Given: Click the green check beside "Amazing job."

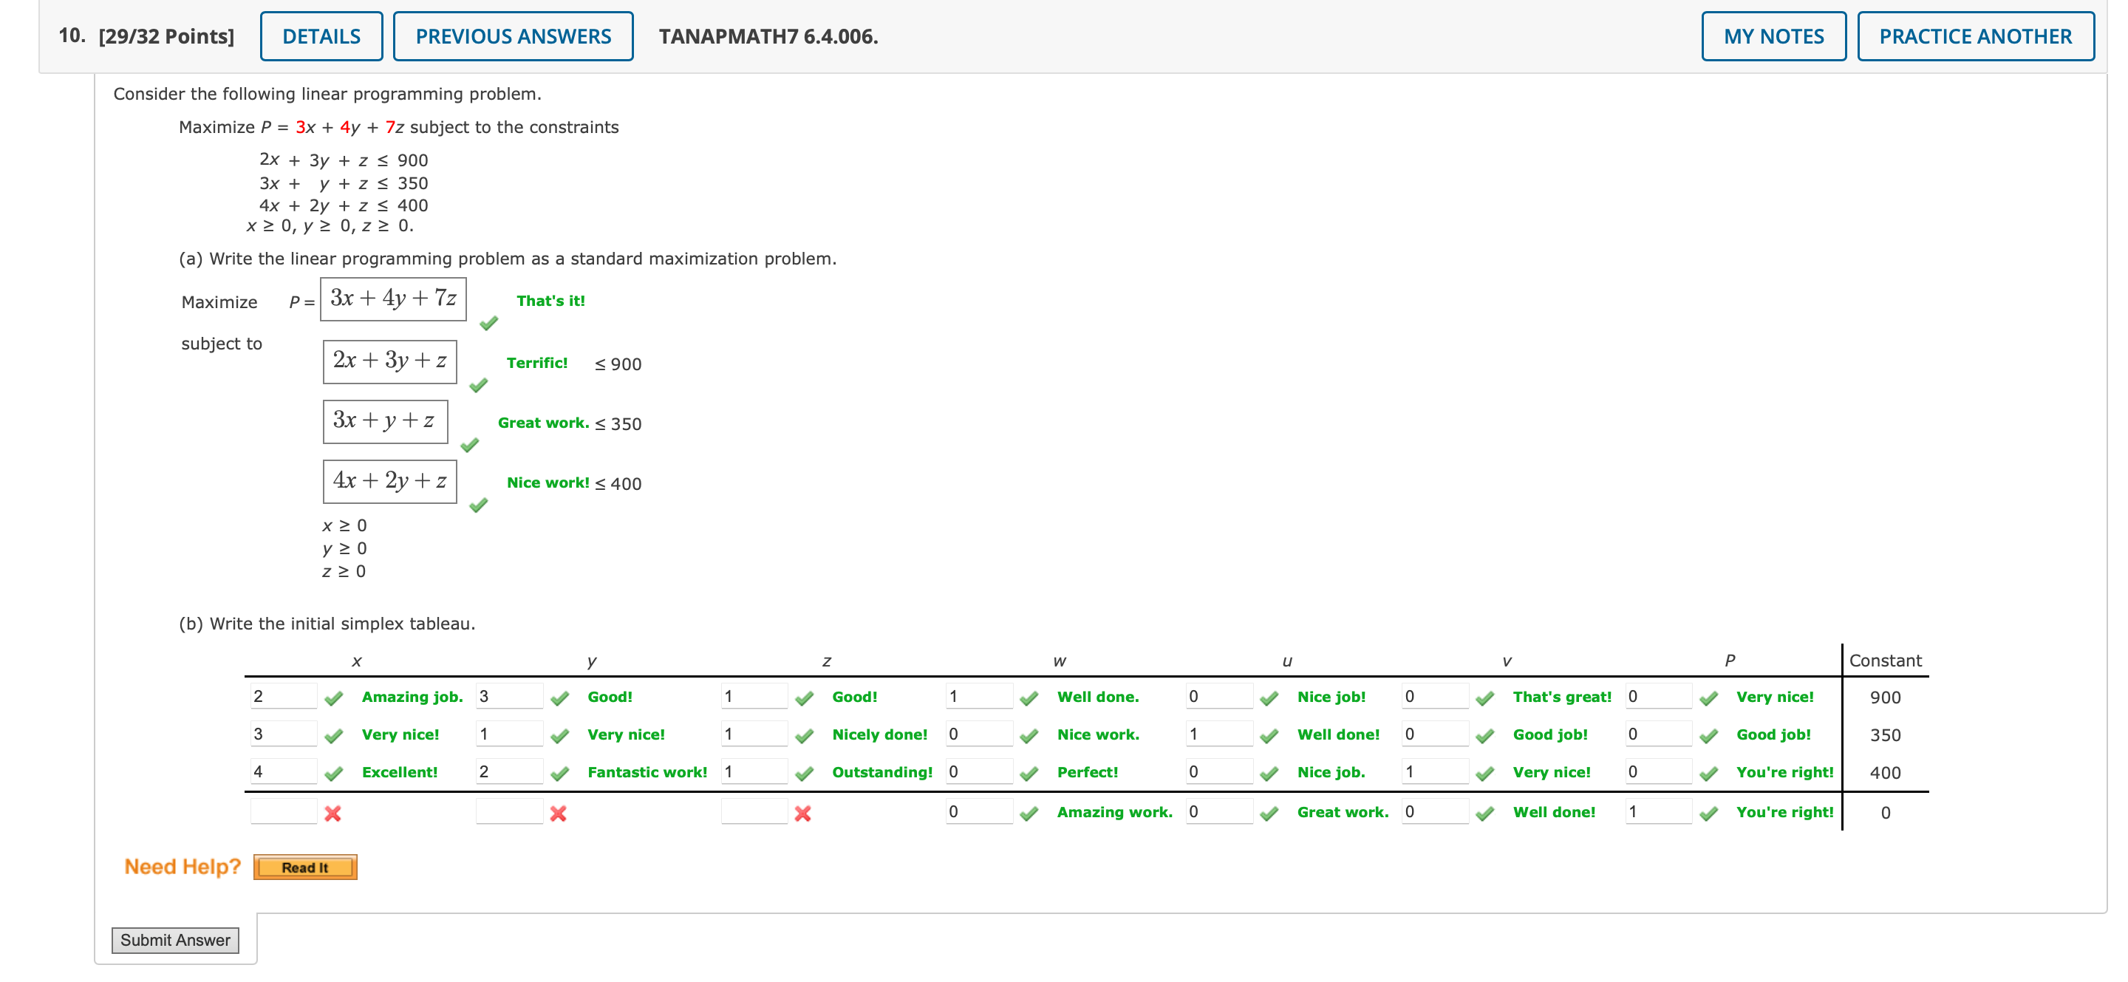Looking at the screenshot, I should tap(334, 699).
